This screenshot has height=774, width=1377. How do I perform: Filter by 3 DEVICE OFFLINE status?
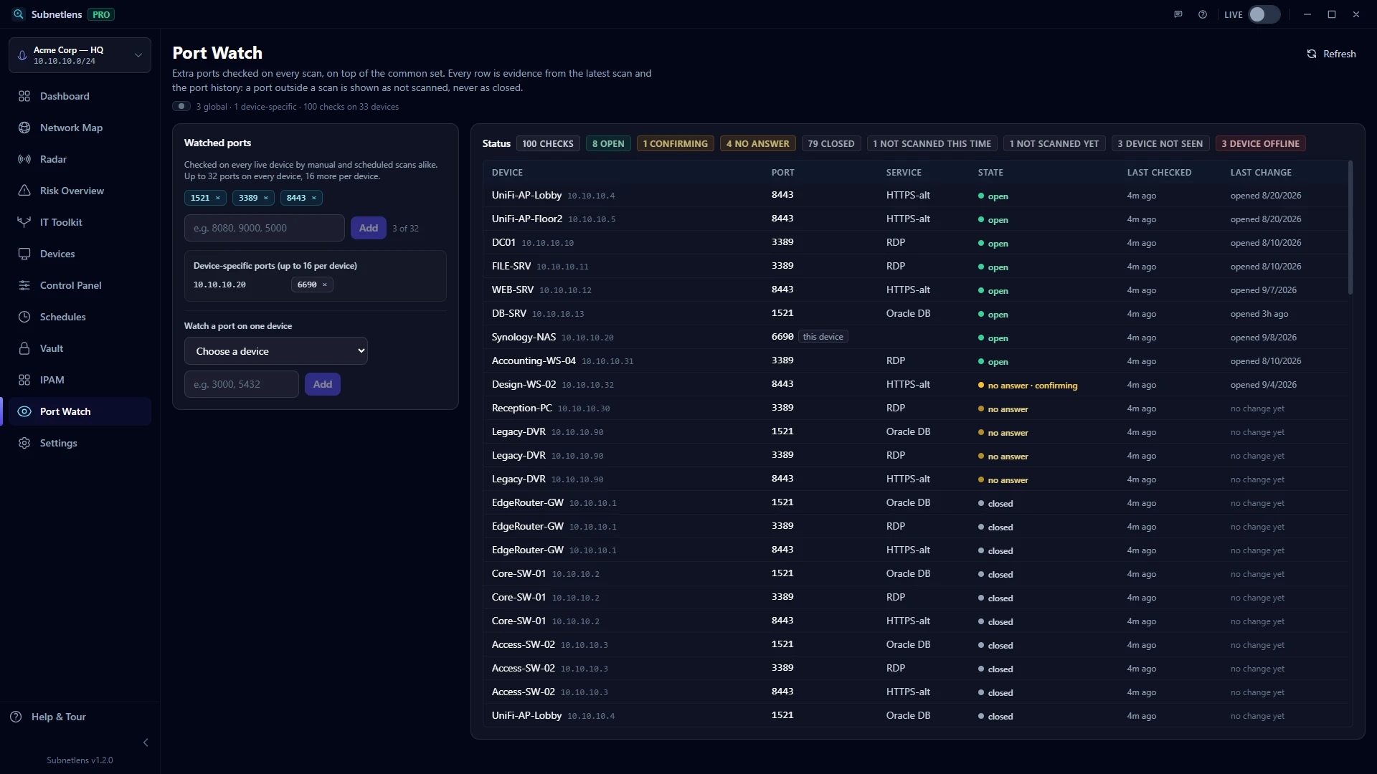click(x=1260, y=143)
